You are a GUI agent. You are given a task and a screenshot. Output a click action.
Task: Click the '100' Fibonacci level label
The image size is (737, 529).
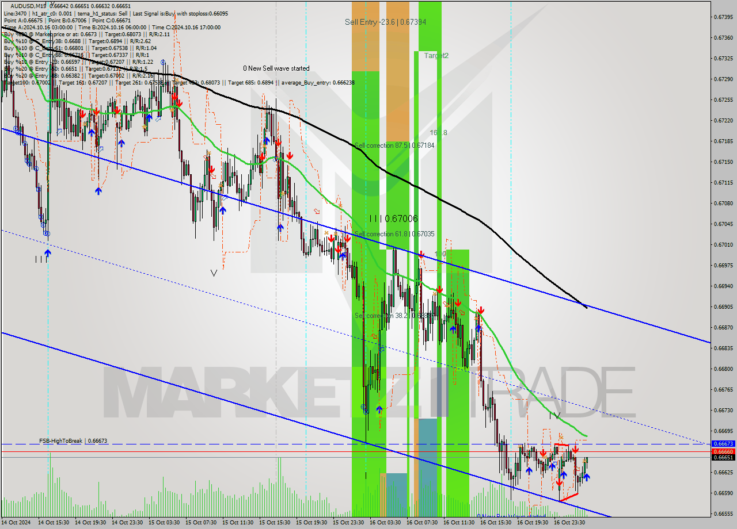coord(440,254)
